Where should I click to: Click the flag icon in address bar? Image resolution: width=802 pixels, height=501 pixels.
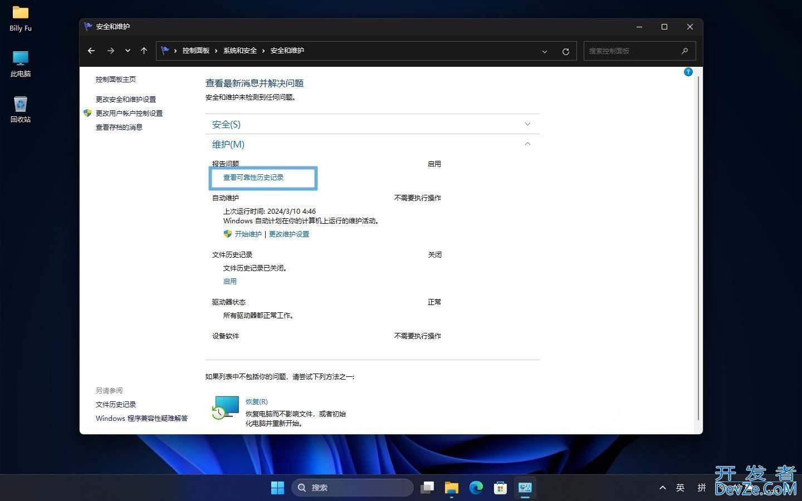(165, 51)
